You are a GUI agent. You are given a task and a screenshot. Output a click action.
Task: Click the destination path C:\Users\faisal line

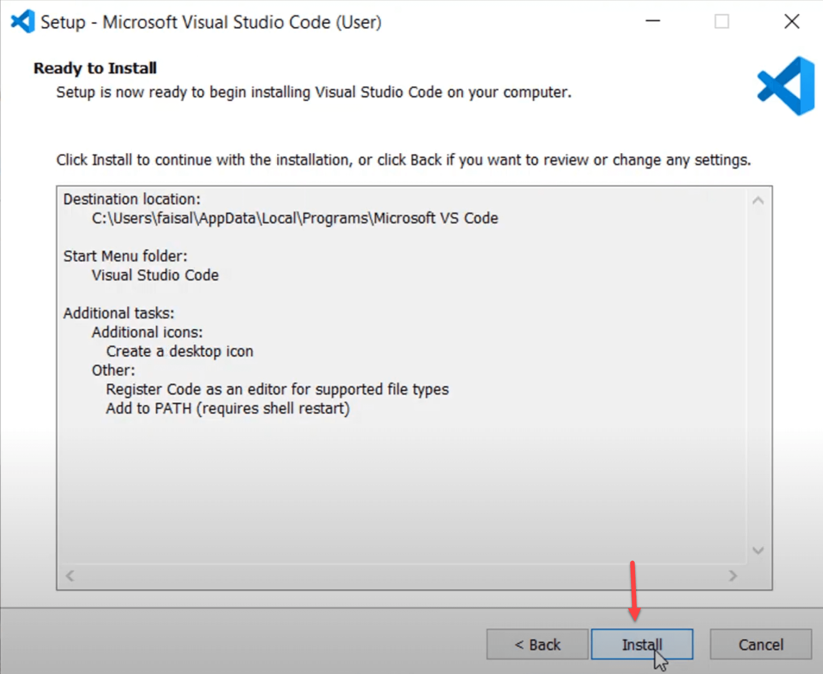tap(295, 218)
